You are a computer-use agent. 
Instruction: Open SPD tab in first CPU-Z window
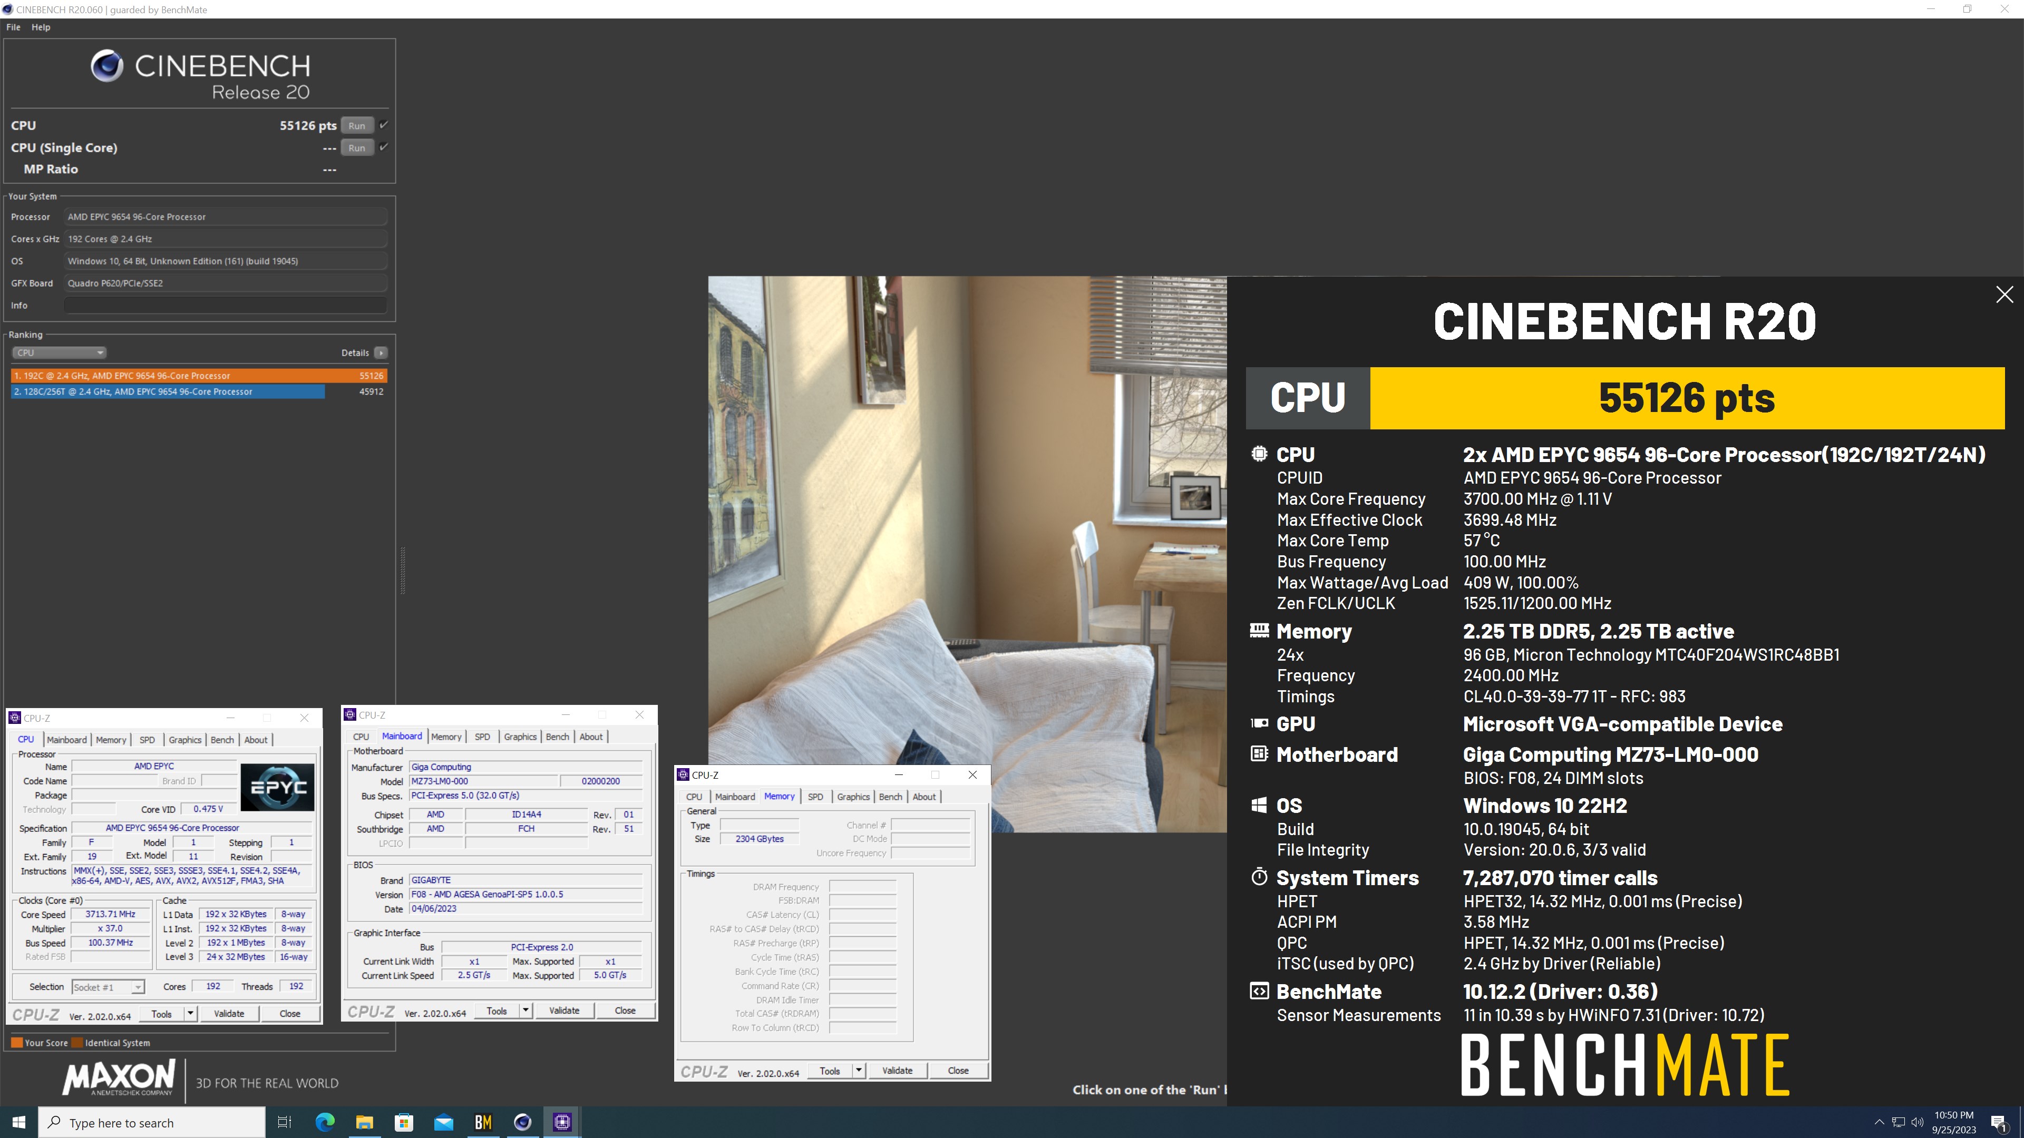[x=147, y=740]
